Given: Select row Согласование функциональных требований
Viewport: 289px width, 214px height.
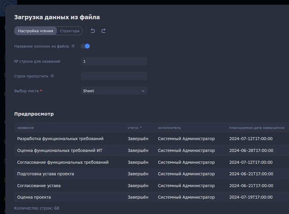Looking at the screenshot, I should pos(152,162).
